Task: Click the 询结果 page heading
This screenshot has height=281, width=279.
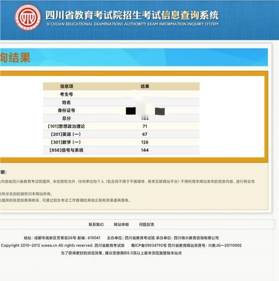Action: click(15, 58)
